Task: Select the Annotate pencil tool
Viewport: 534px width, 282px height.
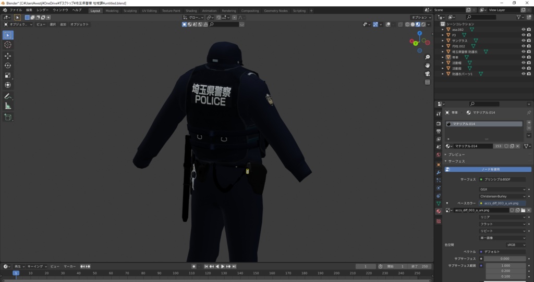Action: [x=8, y=96]
